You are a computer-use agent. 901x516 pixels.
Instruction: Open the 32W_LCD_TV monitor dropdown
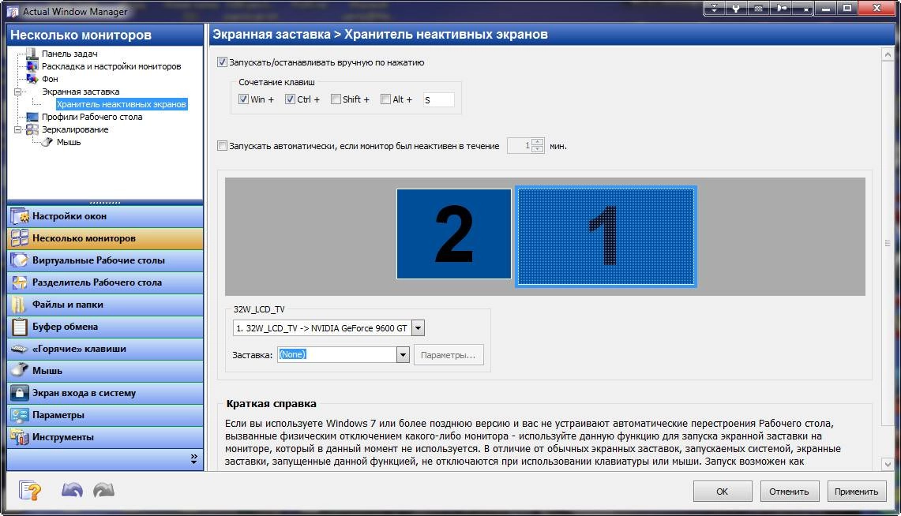coord(419,328)
